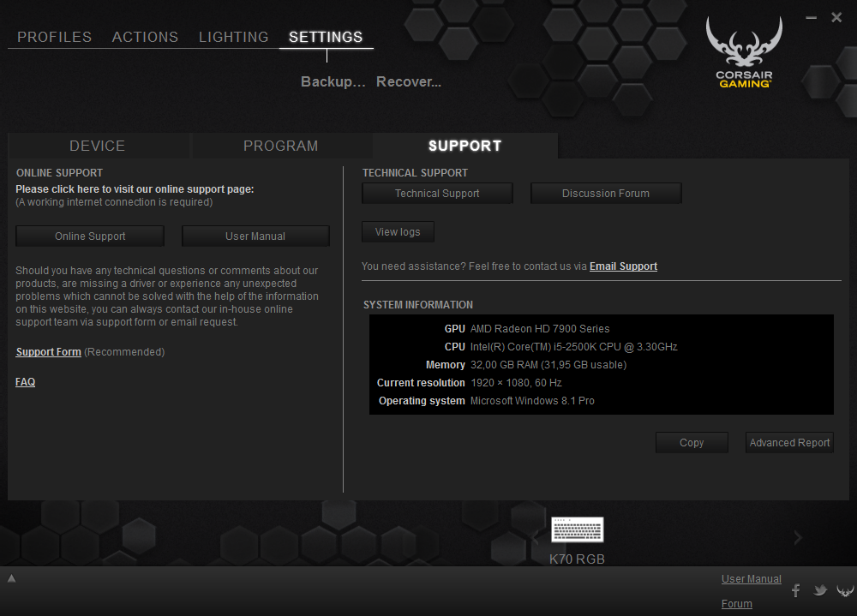Open the Lighting tab
The image size is (857, 616).
(233, 37)
